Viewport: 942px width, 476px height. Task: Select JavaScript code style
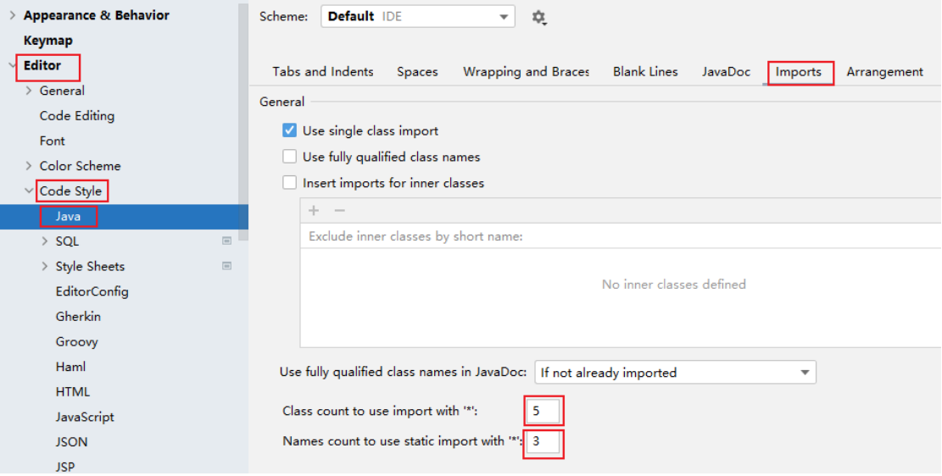coord(85,417)
